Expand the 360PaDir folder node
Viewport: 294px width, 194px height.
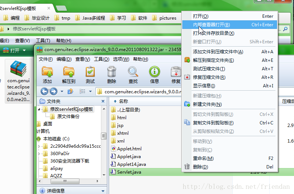[39, 154]
